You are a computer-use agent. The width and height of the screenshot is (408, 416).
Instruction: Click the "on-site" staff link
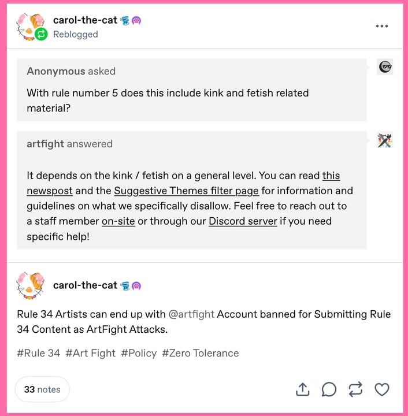(x=118, y=221)
